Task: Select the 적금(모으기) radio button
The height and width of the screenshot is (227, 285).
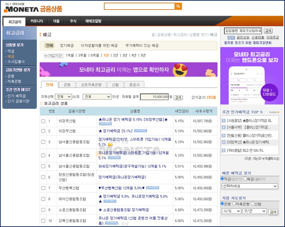Action: coord(222,179)
